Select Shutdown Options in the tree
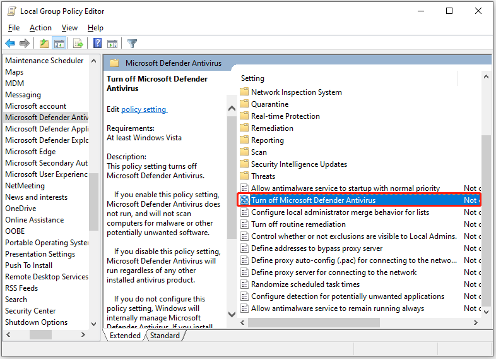496x359 pixels. coord(37,322)
